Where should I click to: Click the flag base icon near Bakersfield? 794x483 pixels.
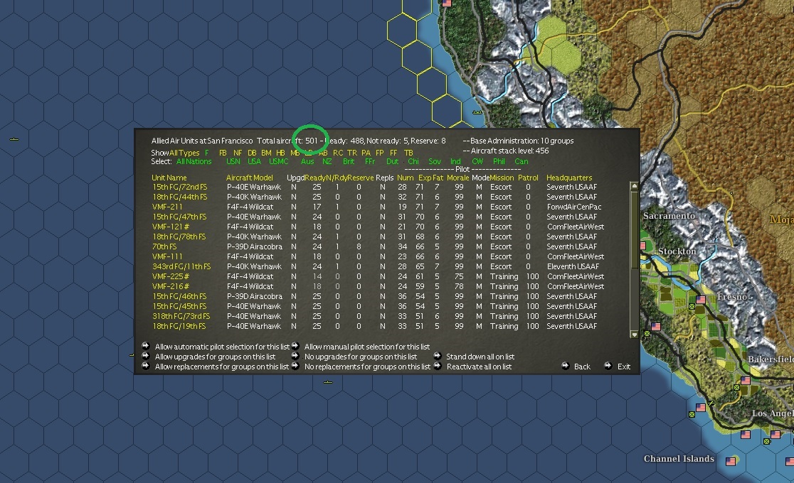(746, 381)
